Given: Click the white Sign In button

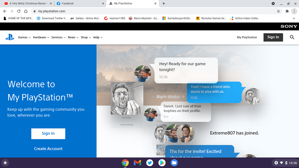Looking at the screenshot, I should click(x=48, y=134).
